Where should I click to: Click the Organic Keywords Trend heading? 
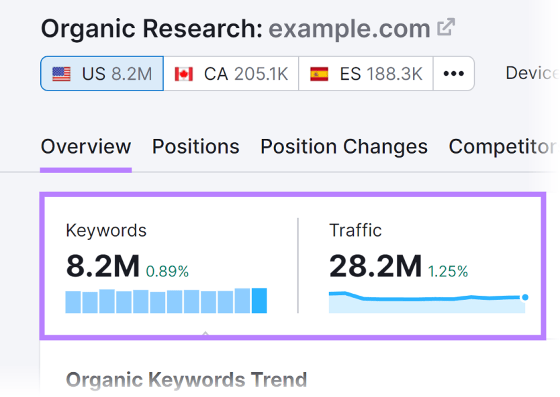186,380
